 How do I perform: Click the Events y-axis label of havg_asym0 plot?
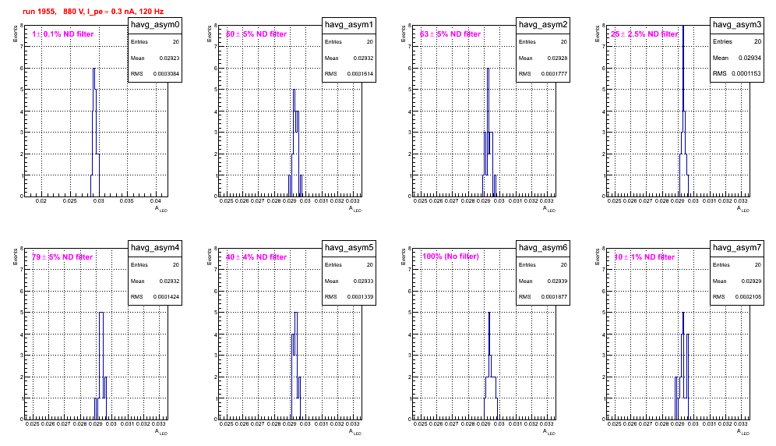(15, 34)
